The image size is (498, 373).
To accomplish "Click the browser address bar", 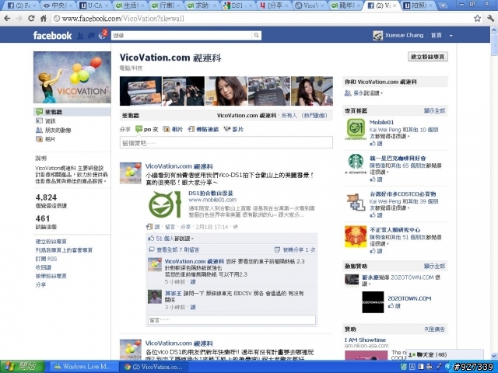I will coord(262,19).
